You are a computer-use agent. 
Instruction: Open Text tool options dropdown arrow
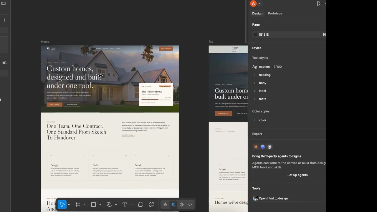tap(131, 205)
